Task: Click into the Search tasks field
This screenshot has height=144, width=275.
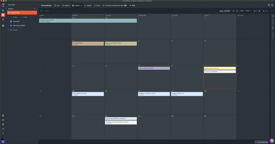Action: coord(47,11)
